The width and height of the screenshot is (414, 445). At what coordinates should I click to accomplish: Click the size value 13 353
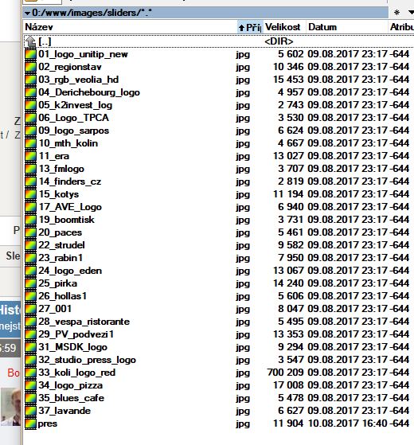pos(288,334)
